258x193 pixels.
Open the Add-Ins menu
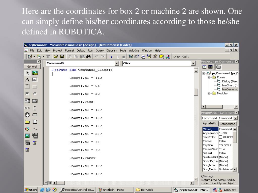click(x=134, y=51)
